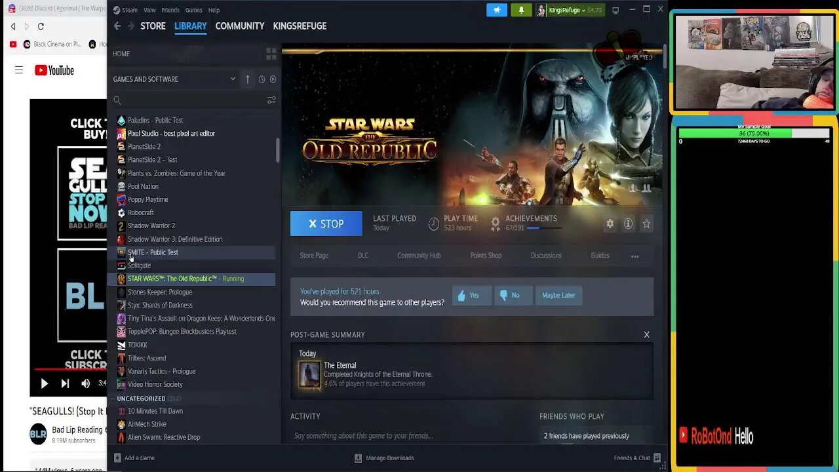Open the Points Shop link
839x472 pixels.
coord(486,256)
